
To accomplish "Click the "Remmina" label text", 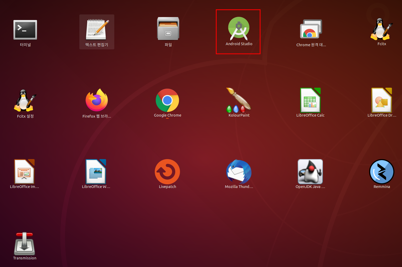I will (382, 187).
